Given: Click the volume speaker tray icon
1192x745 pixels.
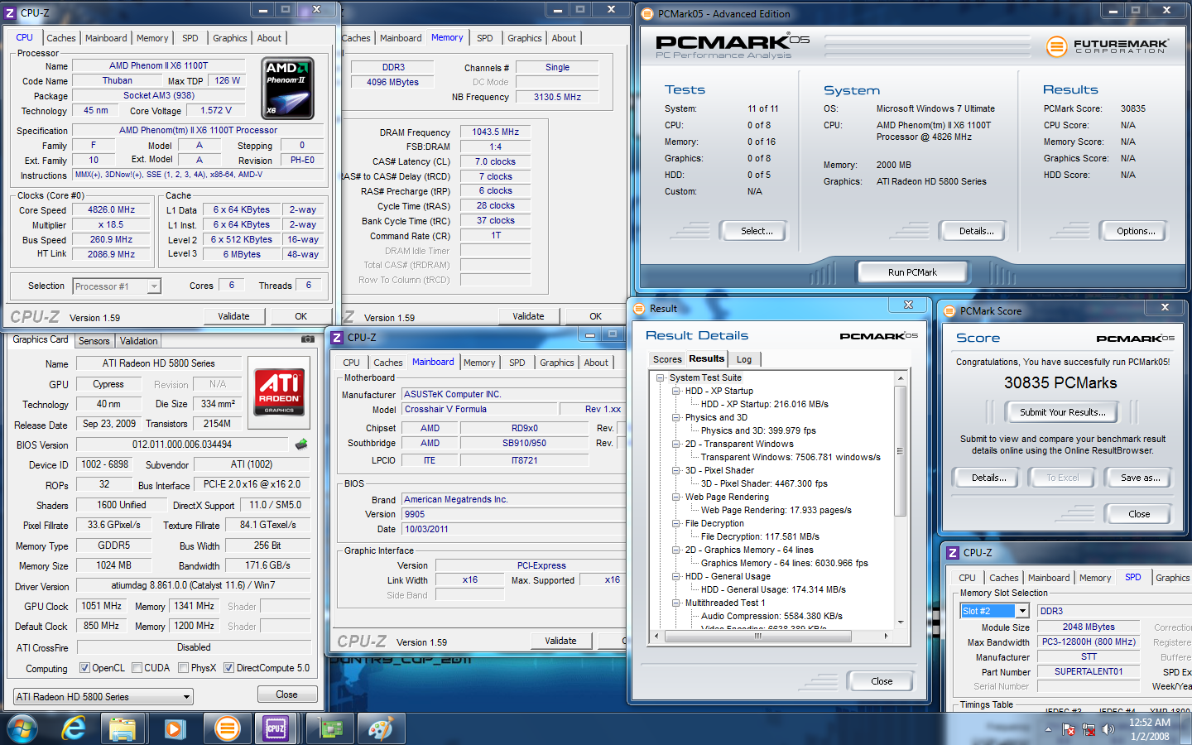Looking at the screenshot, I should [1108, 729].
